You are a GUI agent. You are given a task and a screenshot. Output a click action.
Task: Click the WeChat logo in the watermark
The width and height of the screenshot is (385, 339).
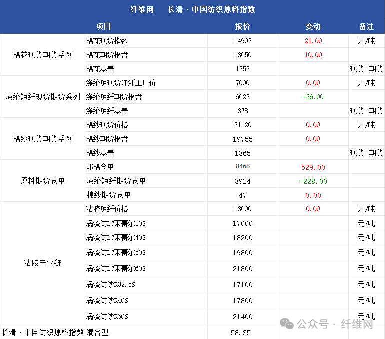tap(287, 324)
